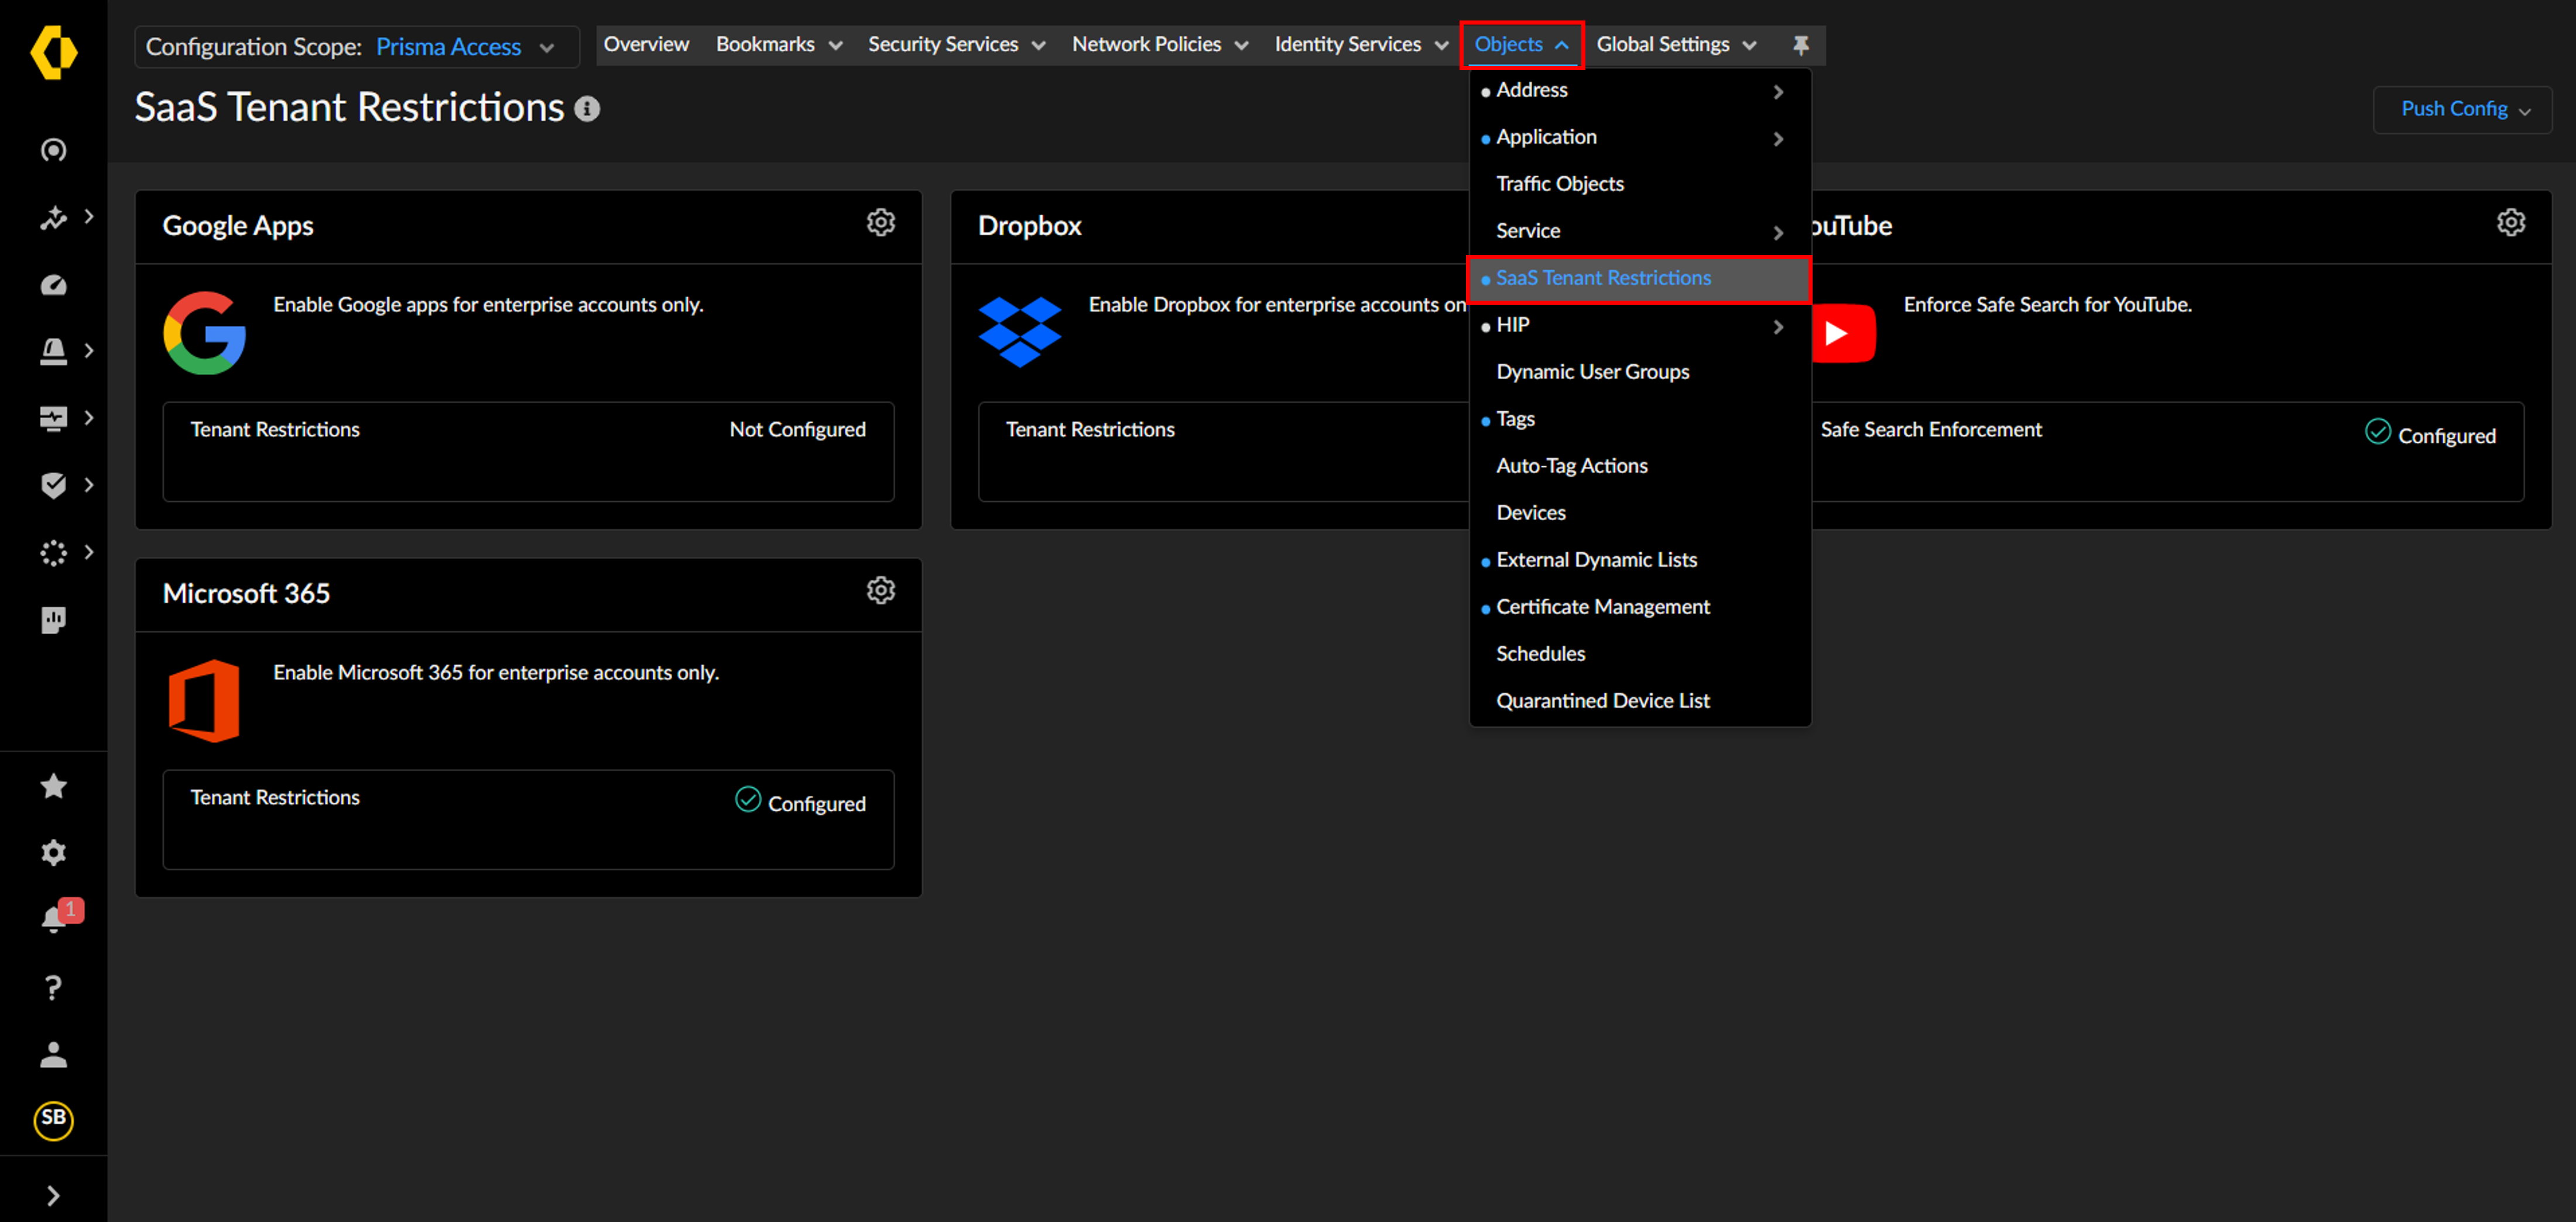Click the Prisma yellow logo icon
Image resolution: width=2576 pixels, height=1222 pixels.
(x=54, y=51)
